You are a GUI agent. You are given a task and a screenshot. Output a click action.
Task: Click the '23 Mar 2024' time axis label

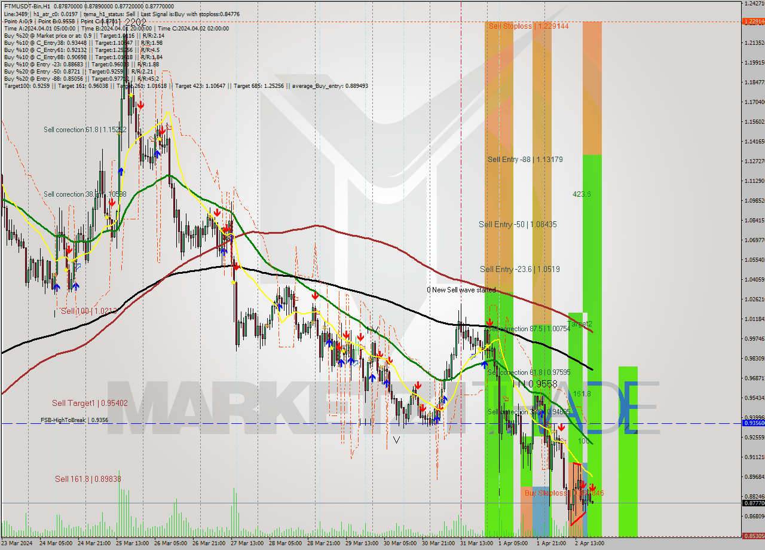pos(17,543)
